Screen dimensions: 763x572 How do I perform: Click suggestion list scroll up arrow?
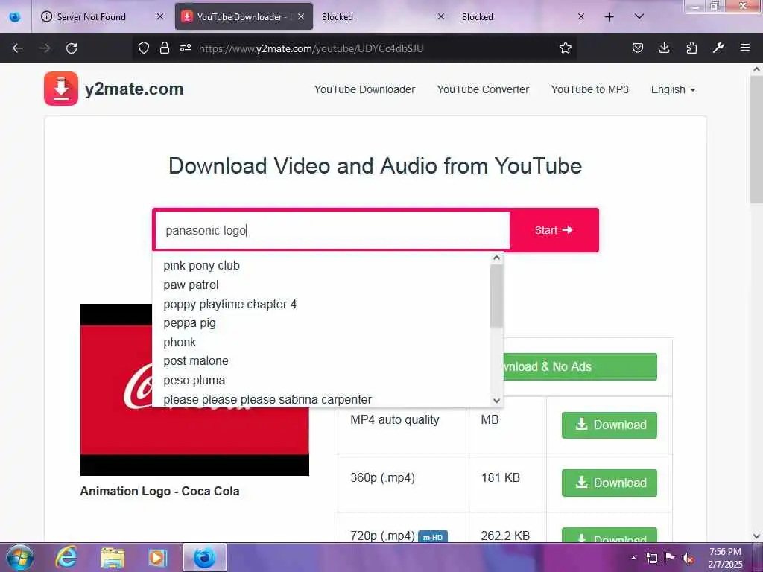click(x=496, y=258)
